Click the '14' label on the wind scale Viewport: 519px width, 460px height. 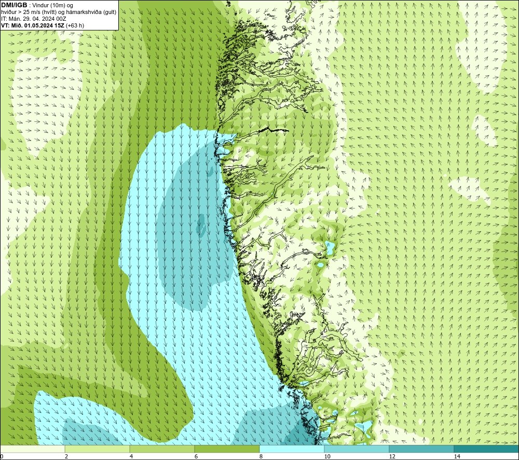click(x=457, y=456)
